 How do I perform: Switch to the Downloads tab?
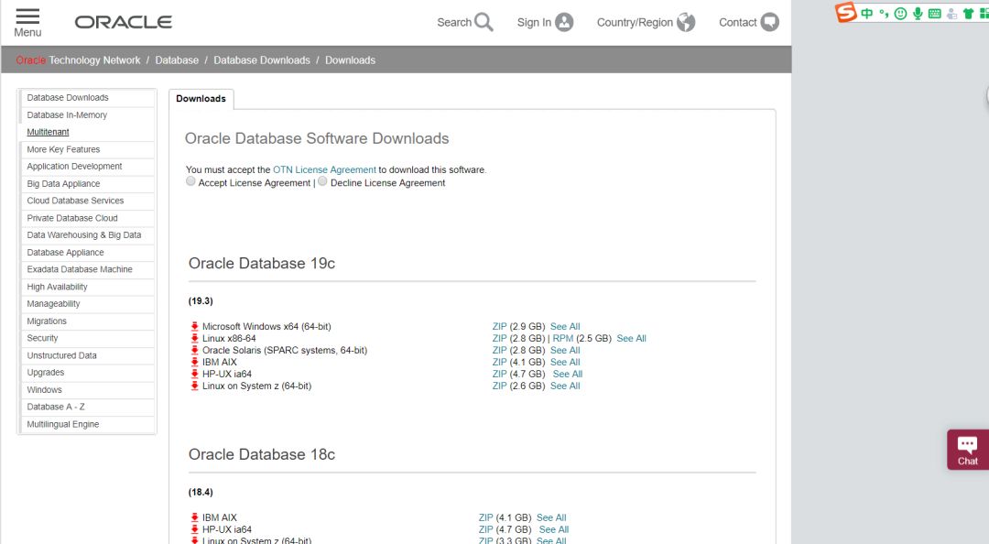pyautogui.click(x=201, y=98)
